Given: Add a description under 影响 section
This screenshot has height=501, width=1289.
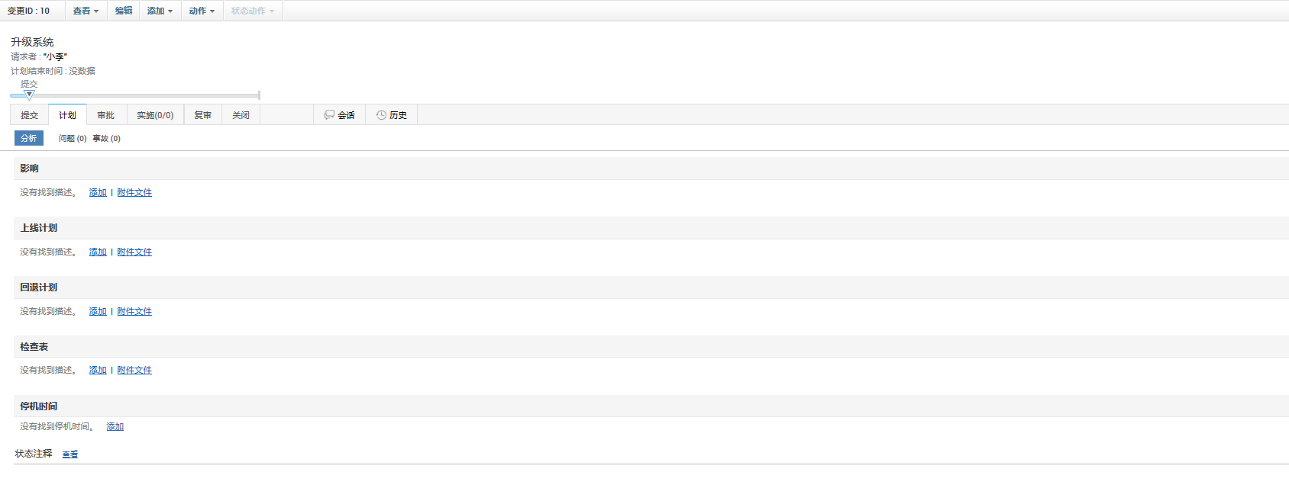Looking at the screenshot, I should pos(98,193).
